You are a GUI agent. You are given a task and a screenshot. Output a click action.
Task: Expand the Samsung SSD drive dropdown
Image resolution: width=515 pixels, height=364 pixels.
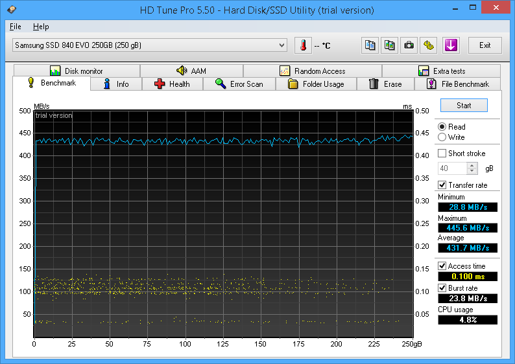[150, 45]
